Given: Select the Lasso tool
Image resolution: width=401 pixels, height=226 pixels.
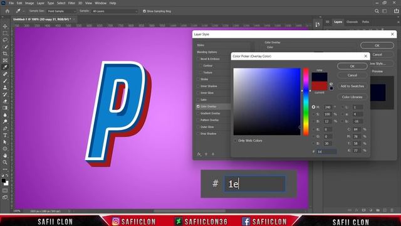Looking at the screenshot, I should click(5, 40).
